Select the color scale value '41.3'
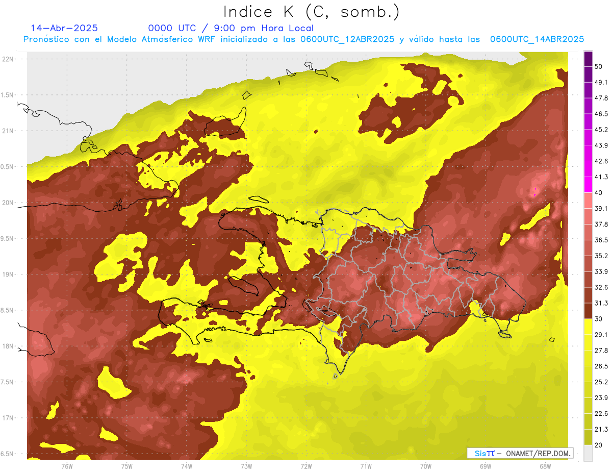 tap(601, 177)
